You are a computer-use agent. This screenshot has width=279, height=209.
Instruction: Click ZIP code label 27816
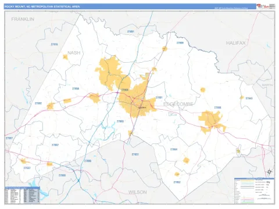pos(54,44)
